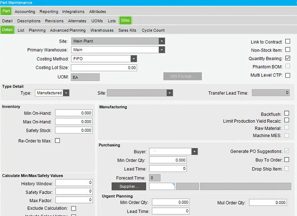
Task: Click the Supplier... button
Action: pos(129,187)
